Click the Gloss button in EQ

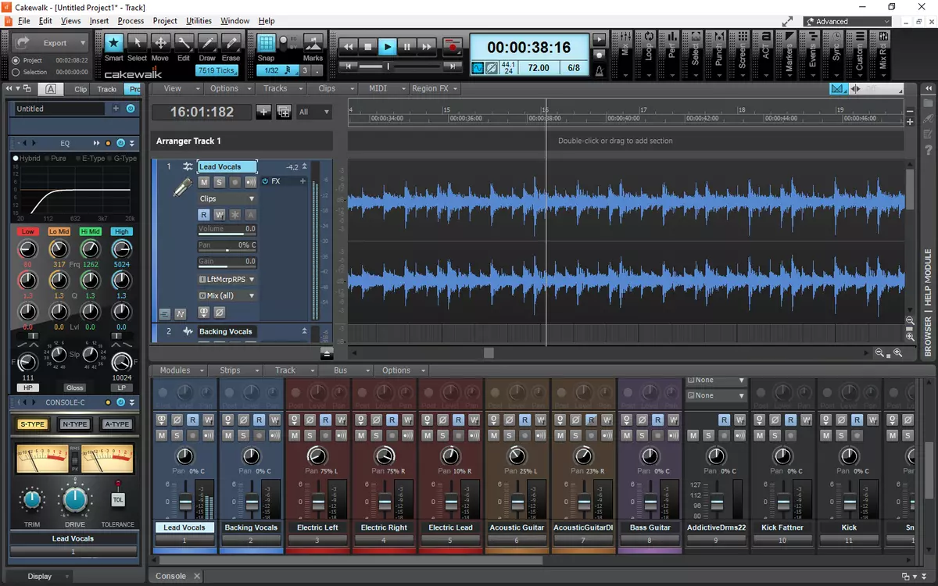[x=75, y=388]
